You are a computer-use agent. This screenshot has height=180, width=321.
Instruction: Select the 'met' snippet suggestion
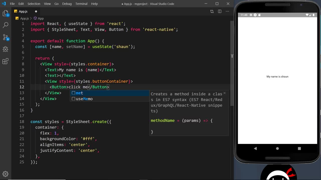coord(110,93)
